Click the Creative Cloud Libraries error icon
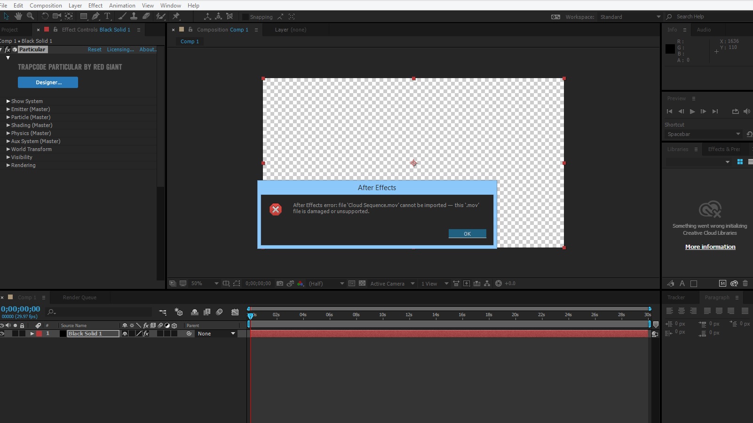 pos(710,209)
